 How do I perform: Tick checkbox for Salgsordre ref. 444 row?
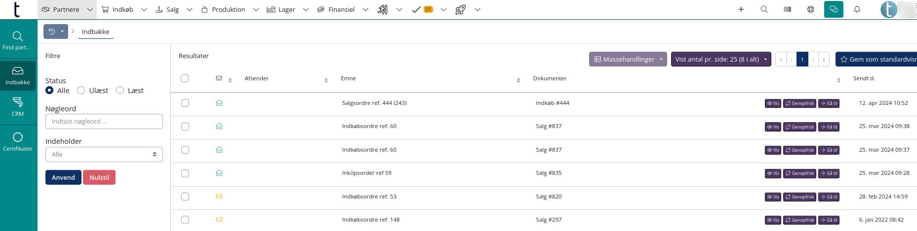point(185,103)
